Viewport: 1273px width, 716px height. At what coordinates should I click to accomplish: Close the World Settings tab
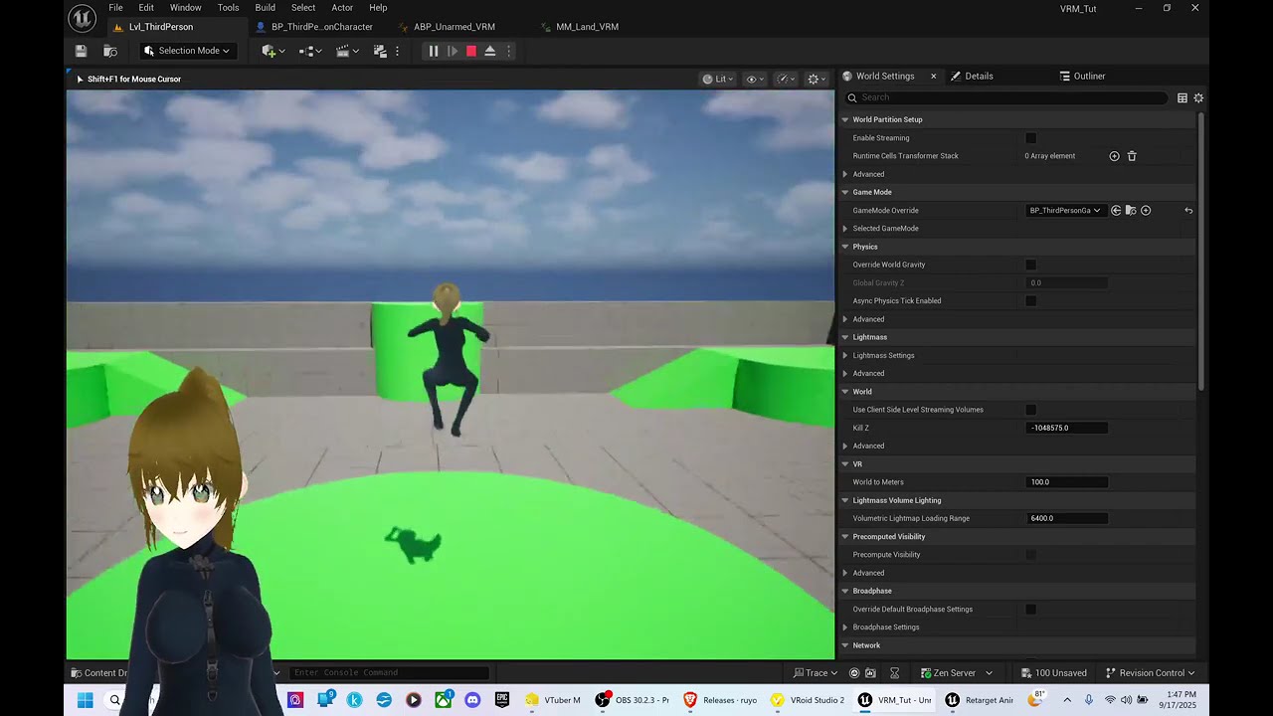(933, 76)
